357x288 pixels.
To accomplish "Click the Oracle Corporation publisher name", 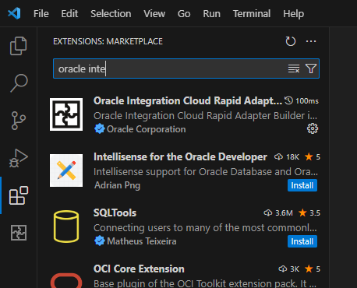I will 147,129.
